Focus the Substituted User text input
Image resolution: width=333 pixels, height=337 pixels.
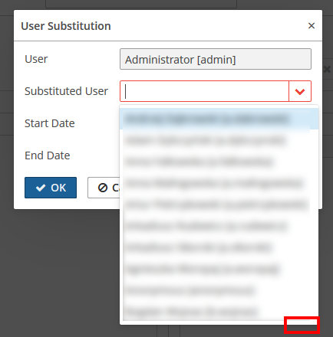tap(204, 91)
